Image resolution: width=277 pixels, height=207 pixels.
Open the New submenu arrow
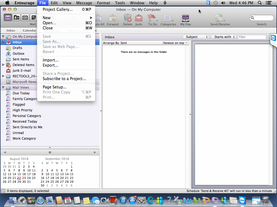pos(91,18)
